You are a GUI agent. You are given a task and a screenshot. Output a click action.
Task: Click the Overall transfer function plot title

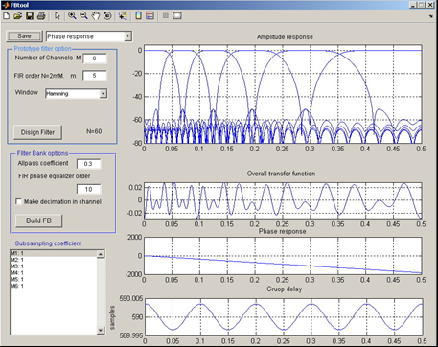(281, 173)
